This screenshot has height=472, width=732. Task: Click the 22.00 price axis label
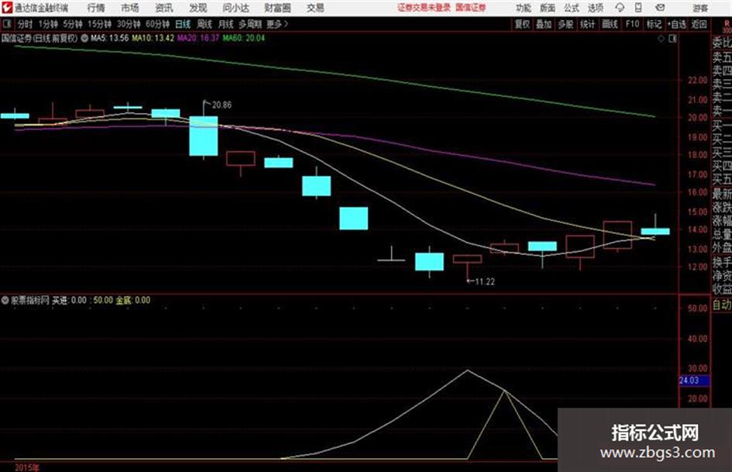(698, 81)
